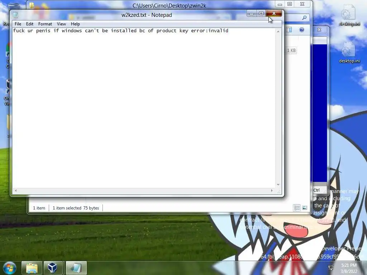Open the Format menu in Notepad
The height and width of the screenshot is (275, 367).
(x=45, y=24)
